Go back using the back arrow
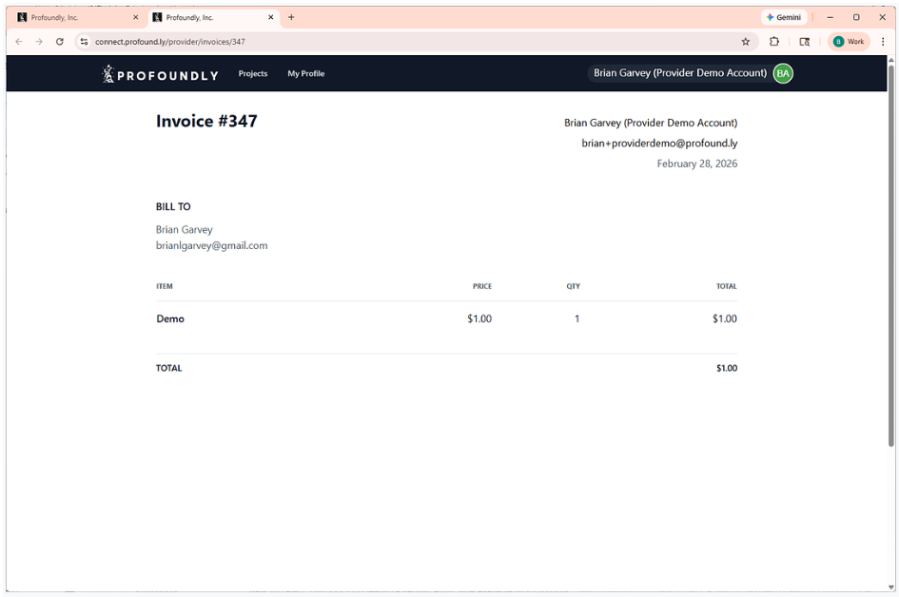The height and width of the screenshot is (597, 899). (18, 42)
